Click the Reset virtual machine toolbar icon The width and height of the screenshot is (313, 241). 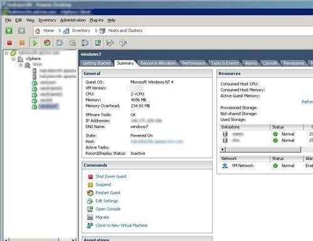[x=47, y=43]
